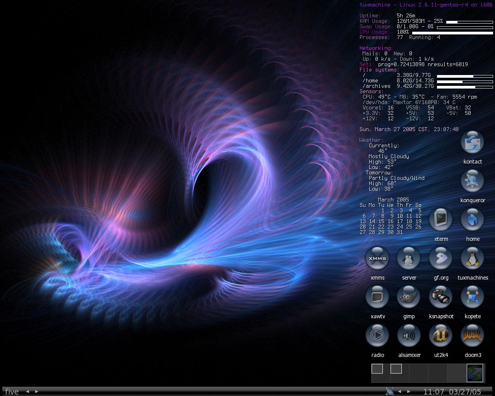495x396 pixels.
Task: Click the toolbar clock showing 11:07 03/27/05
Action: pos(452,391)
